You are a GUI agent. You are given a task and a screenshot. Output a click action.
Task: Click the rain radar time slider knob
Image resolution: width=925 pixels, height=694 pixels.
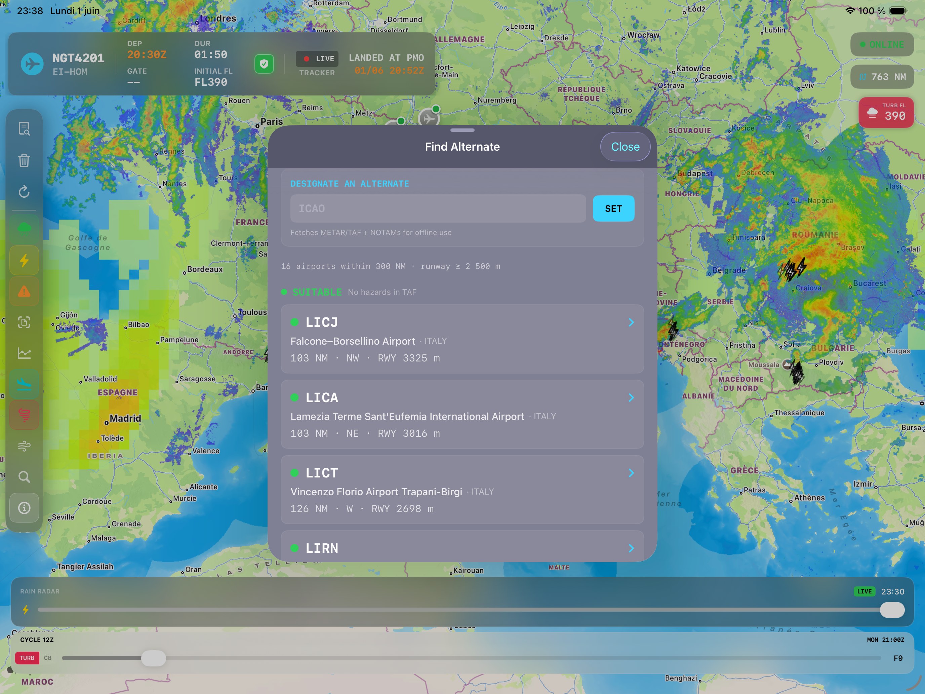click(892, 610)
